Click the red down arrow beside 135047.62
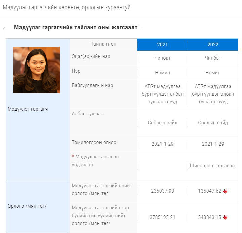Viewport: 242px width, 233px height. pyautogui.click(x=225, y=191)
